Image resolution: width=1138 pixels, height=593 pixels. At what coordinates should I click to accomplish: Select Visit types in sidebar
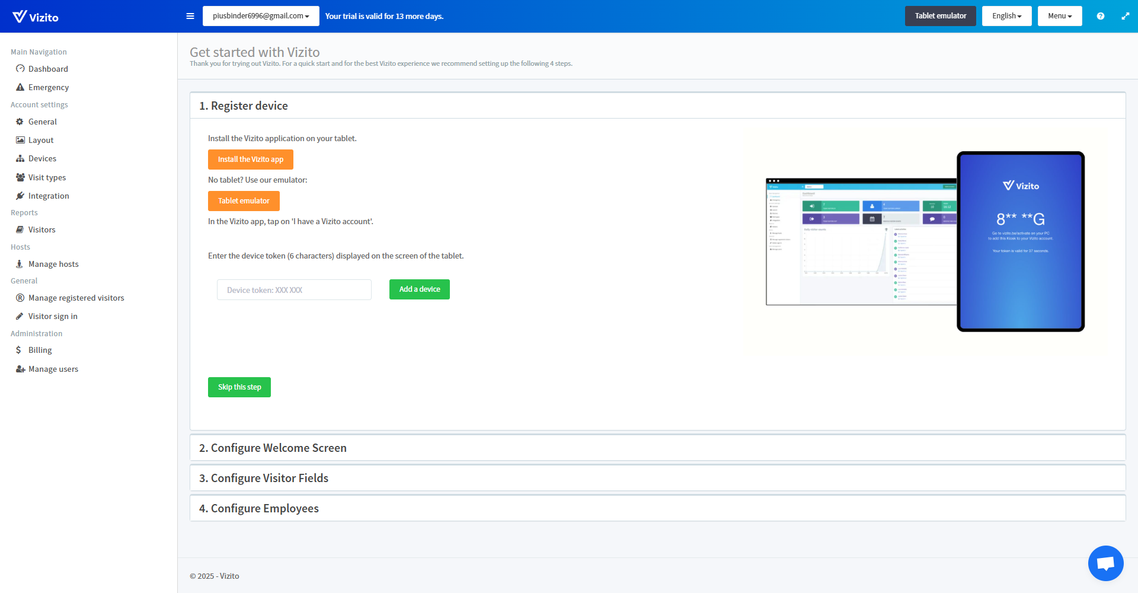47,177
